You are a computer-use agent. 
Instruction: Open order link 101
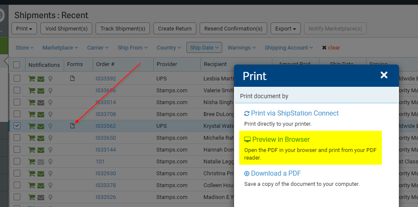[x=100, y=162]
